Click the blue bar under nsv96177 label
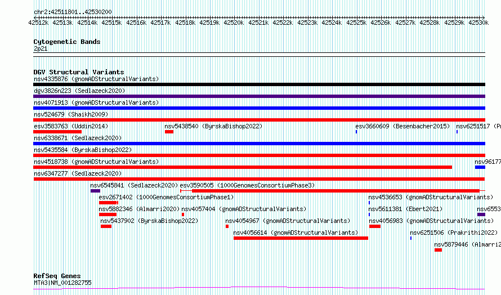 [x=480, y=167]
